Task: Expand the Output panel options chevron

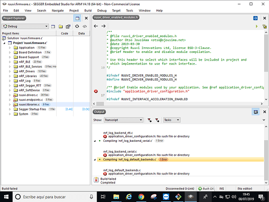Action: [264, 120]
